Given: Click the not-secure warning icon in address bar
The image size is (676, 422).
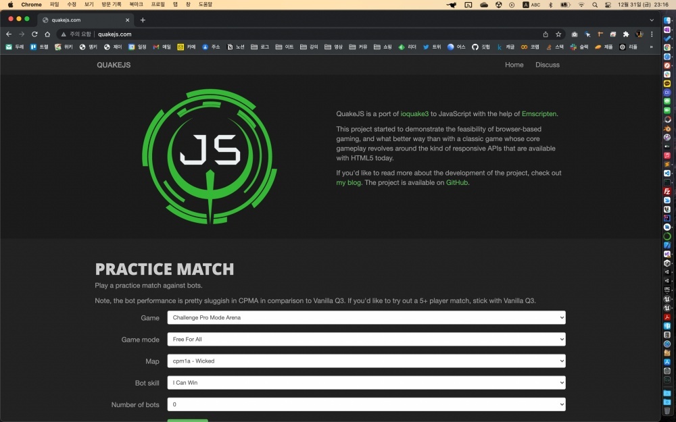Looking at the screenshot, I should [x=64, y=34].
